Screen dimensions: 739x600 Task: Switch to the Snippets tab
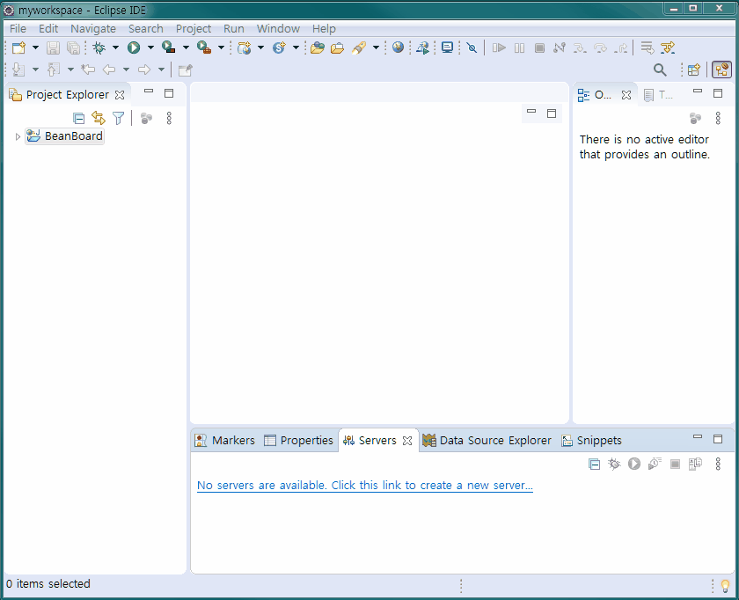591,440
